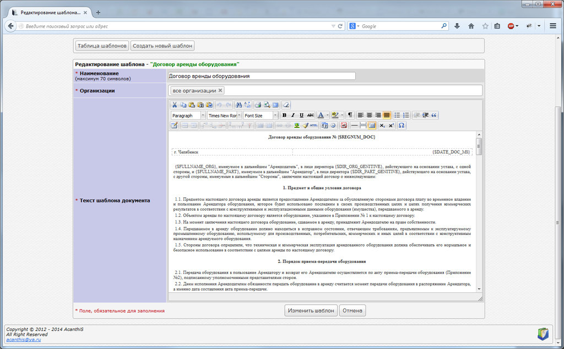
Task: Open the Firefox hamburger menu
Action: tap(553, 26)
